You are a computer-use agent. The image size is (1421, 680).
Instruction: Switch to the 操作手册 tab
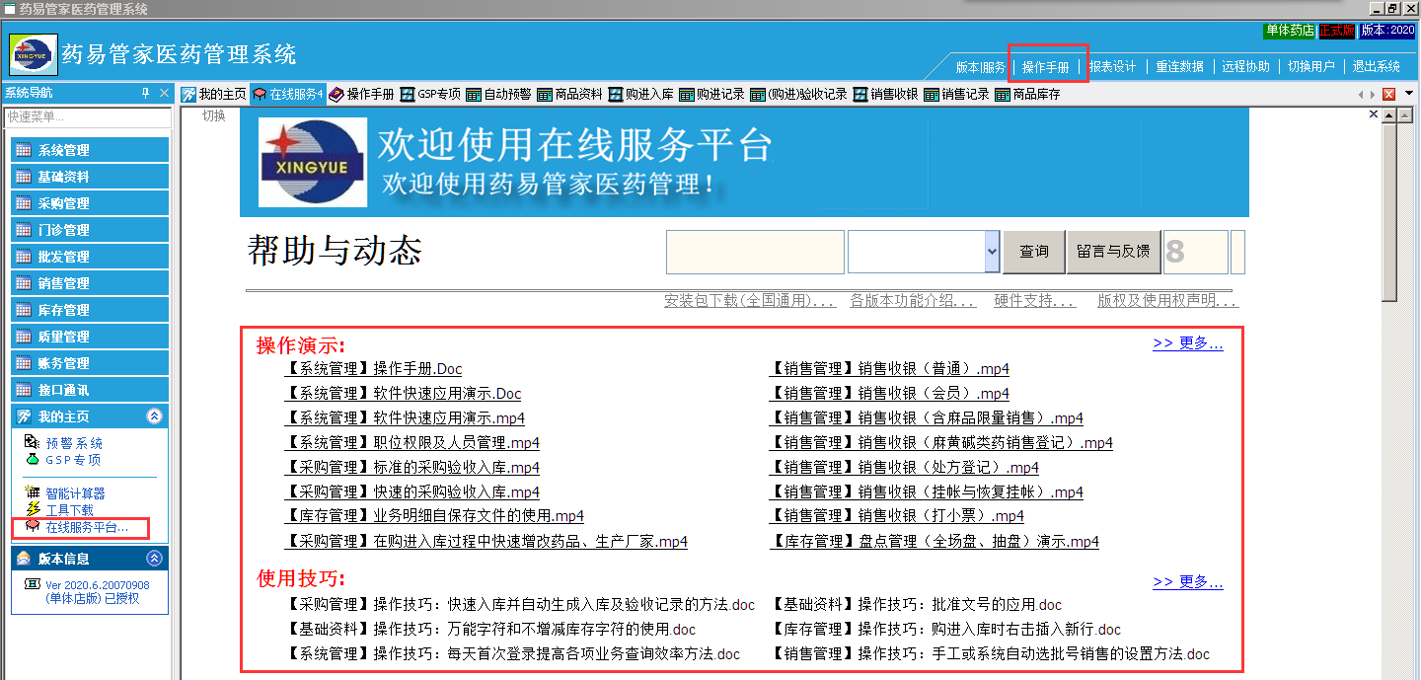361,95
